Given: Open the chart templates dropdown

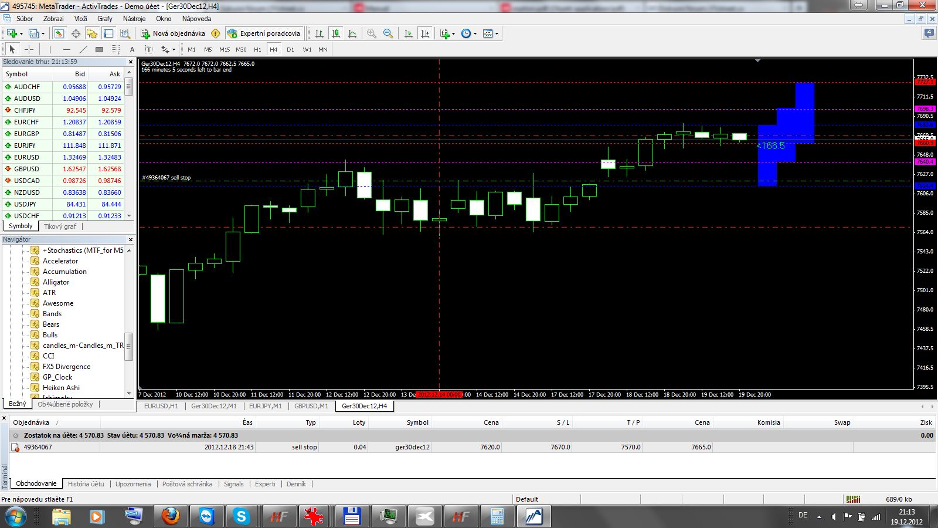Looking at the screenshot, I should coord(490,33).
